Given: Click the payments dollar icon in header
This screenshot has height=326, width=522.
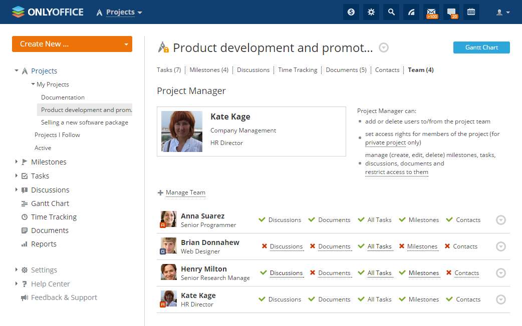Looking at the screenshot, I should point(351,12).
